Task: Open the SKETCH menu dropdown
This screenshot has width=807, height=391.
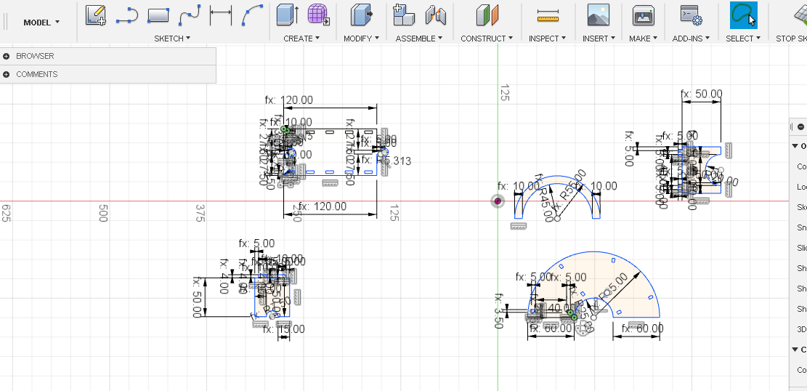Action: click(172, 39)
